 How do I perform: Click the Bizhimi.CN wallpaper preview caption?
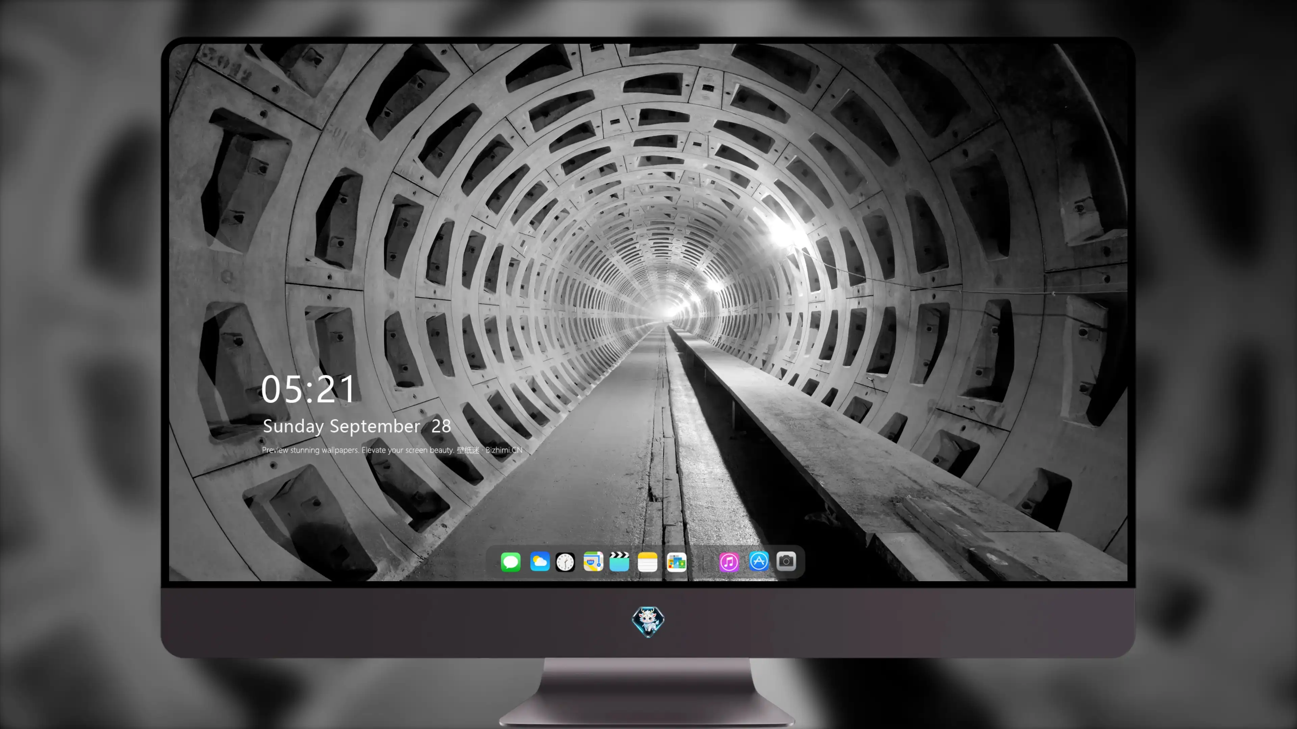tap(392, 450)
